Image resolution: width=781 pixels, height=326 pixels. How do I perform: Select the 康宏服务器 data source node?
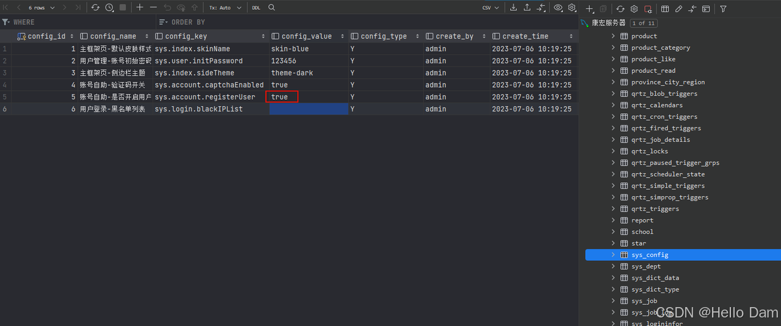click(608, 23)
